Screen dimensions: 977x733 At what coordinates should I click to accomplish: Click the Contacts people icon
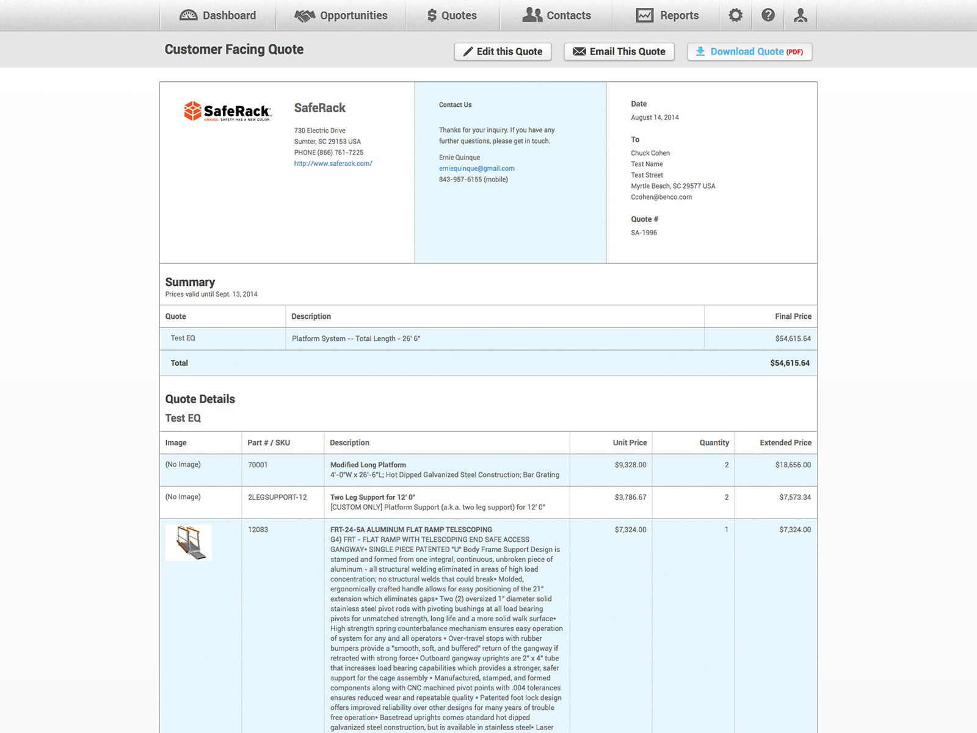pos(532,15)
